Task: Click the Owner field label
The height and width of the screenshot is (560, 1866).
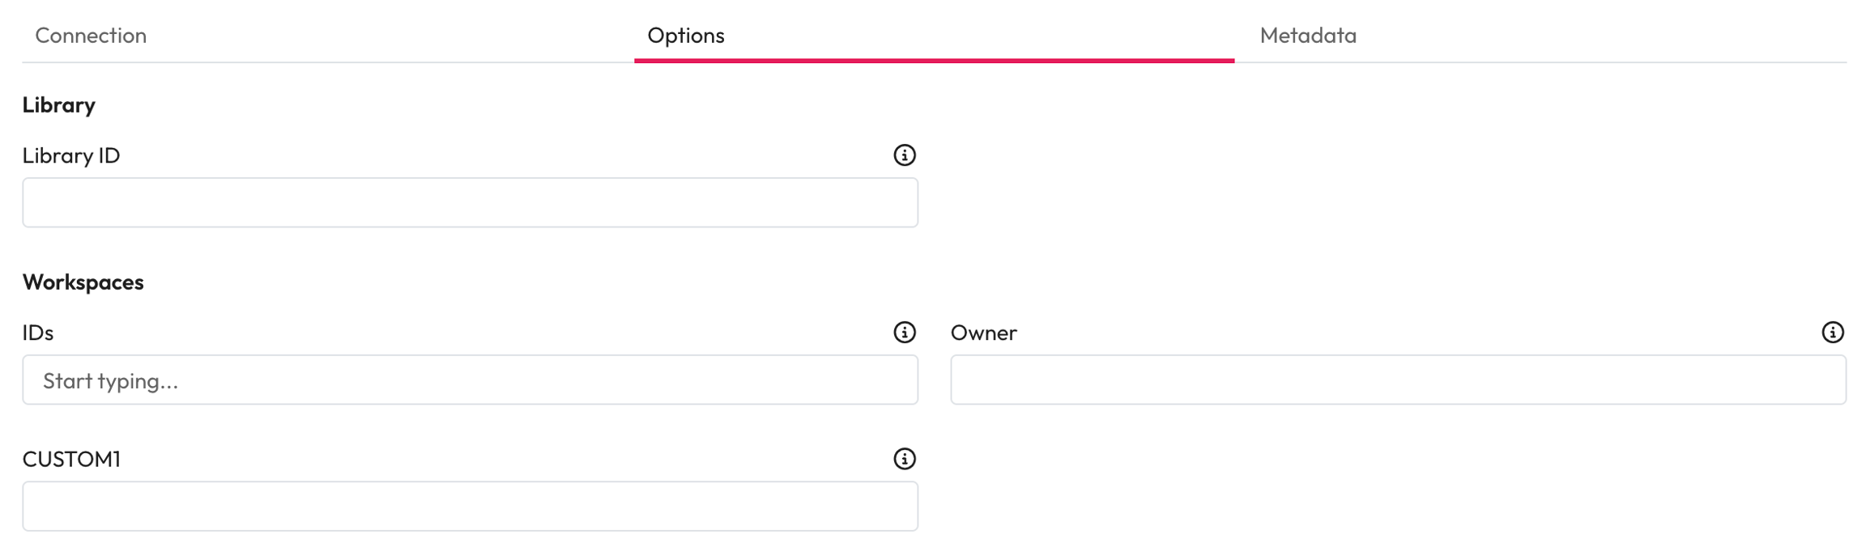Action: [x=983, y=333]
